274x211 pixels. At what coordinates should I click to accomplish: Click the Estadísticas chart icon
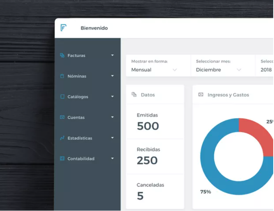(x=62, y=138)
